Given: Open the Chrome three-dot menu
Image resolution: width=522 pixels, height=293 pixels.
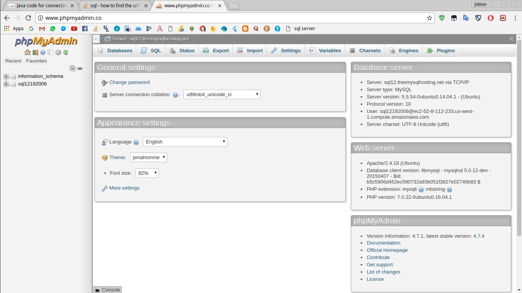Looking at the screenshot, I should (x=515, y=18).
